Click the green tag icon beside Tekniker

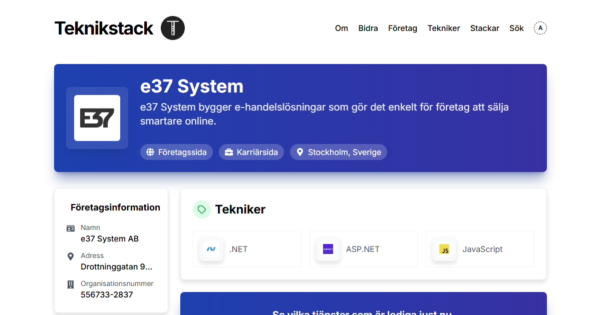202,209
